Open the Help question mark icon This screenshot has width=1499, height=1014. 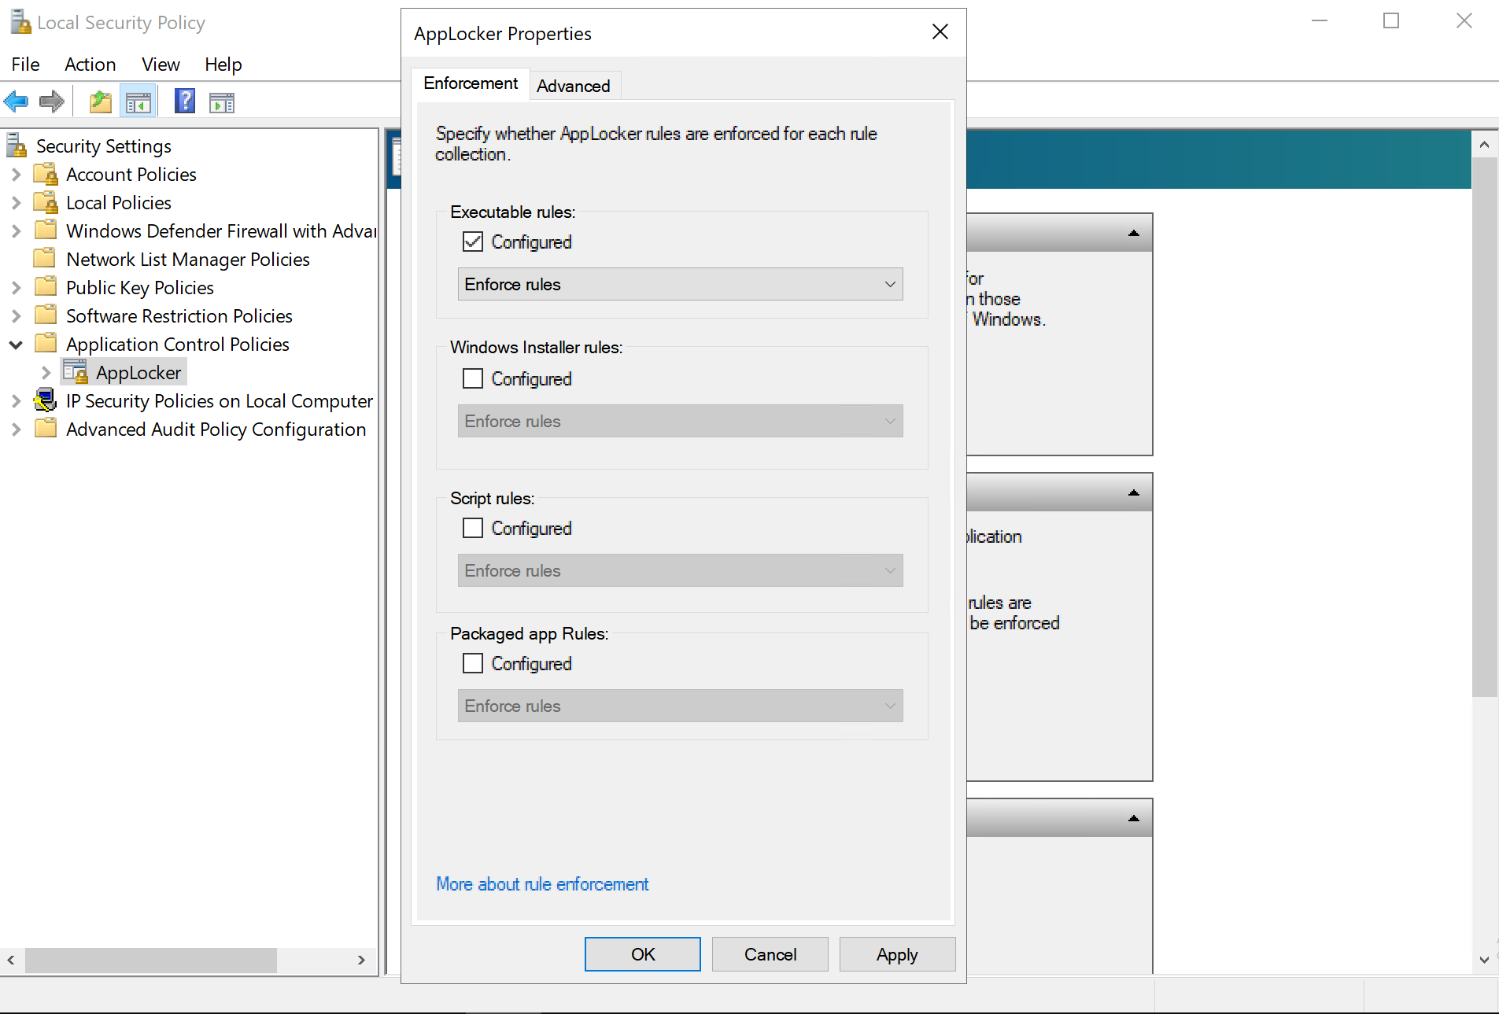[185, 101]
